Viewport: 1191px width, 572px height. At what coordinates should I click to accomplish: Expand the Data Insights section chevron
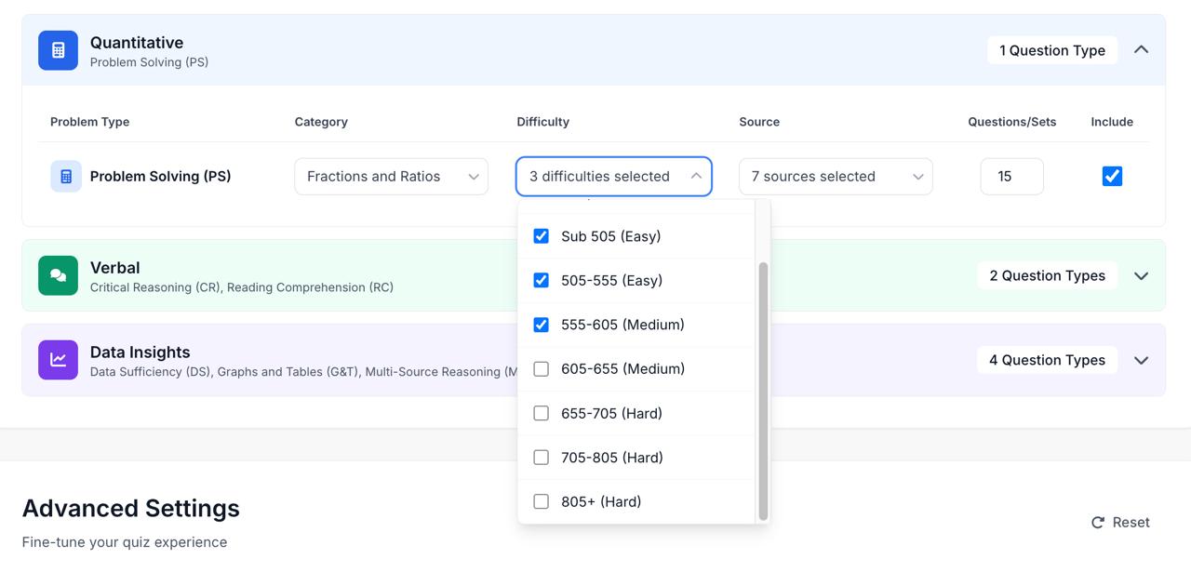coord(1142,360)
